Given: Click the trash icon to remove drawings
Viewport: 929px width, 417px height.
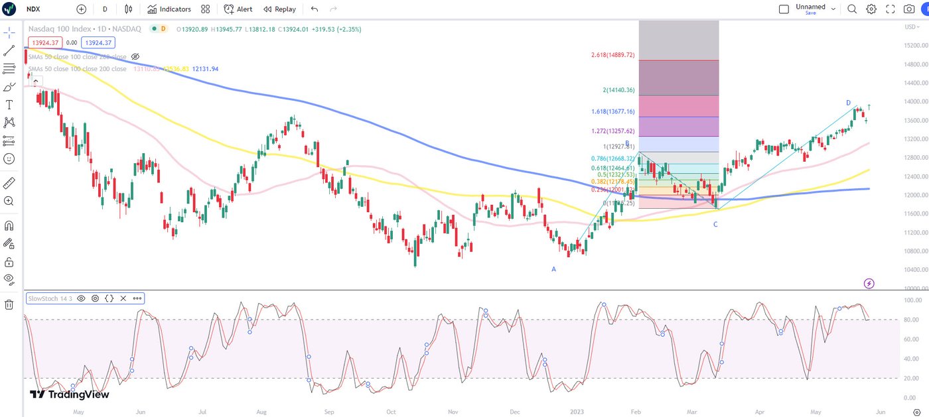Looking at the screenshot, I should coord(9,304).
